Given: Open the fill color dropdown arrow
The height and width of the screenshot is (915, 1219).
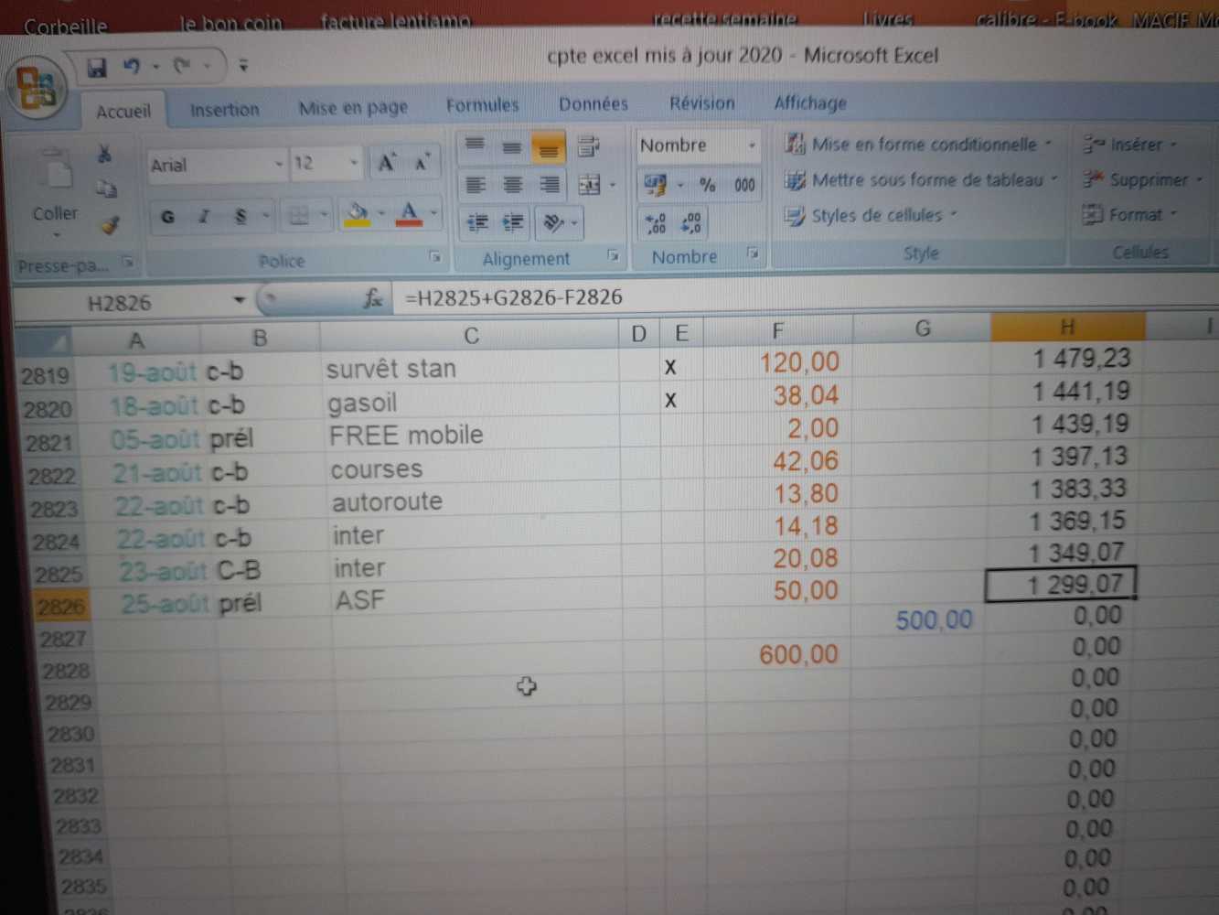Looking at the screenshot, I should click(380, 215).
